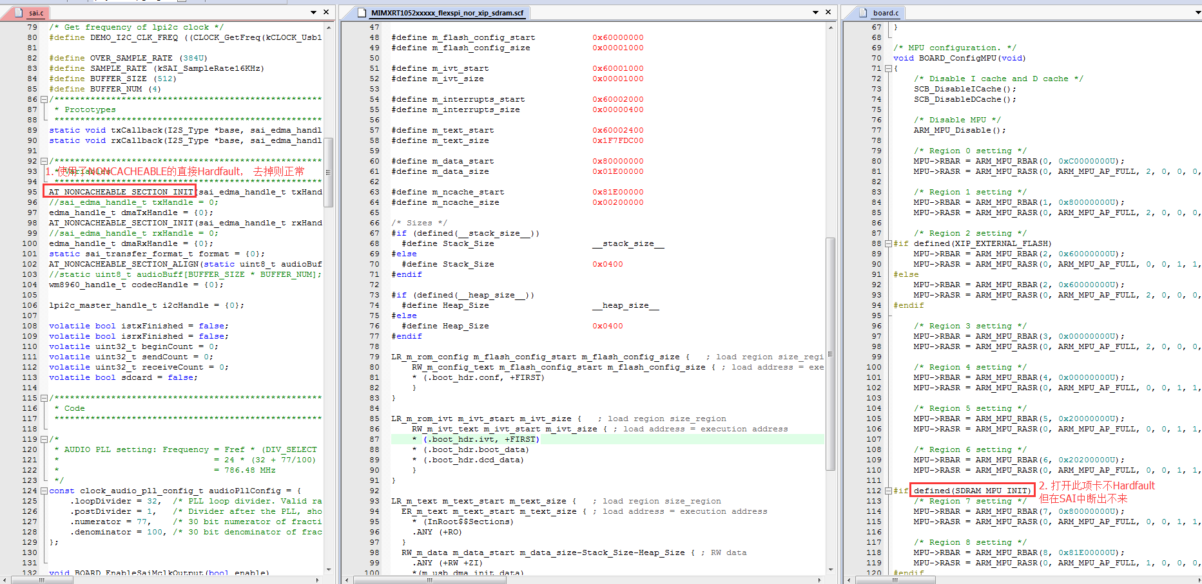The width and height of the screenshot is (1202, 584).
Task: Click 'void BOARD_ConfigMPU(void)' function declaration
Action: 960,58
